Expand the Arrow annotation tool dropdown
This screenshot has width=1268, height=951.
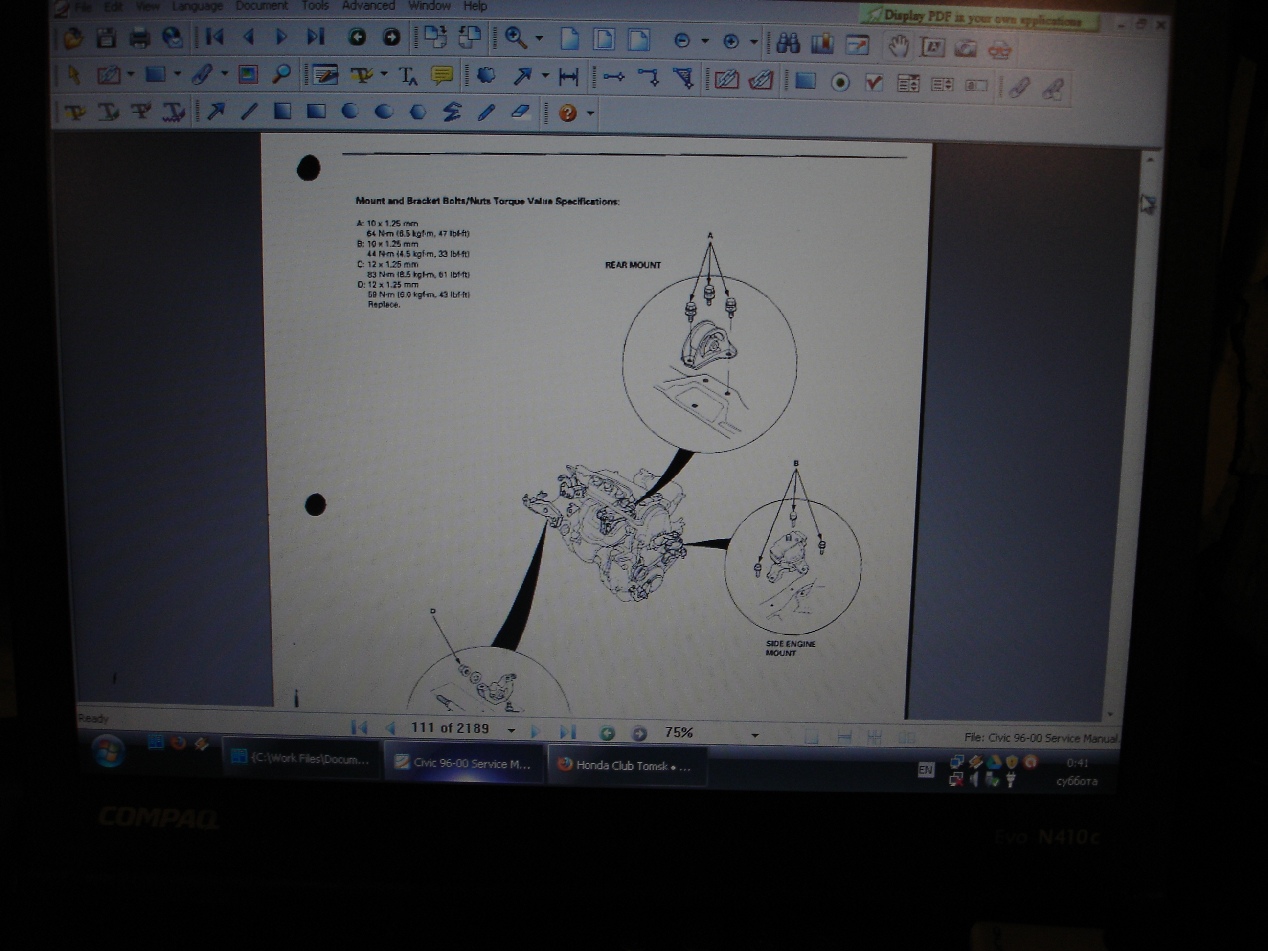click(x=545, y=76)
